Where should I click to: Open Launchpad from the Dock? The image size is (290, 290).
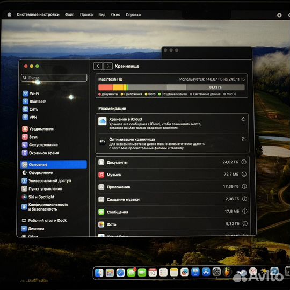click(x=110, y=273)
